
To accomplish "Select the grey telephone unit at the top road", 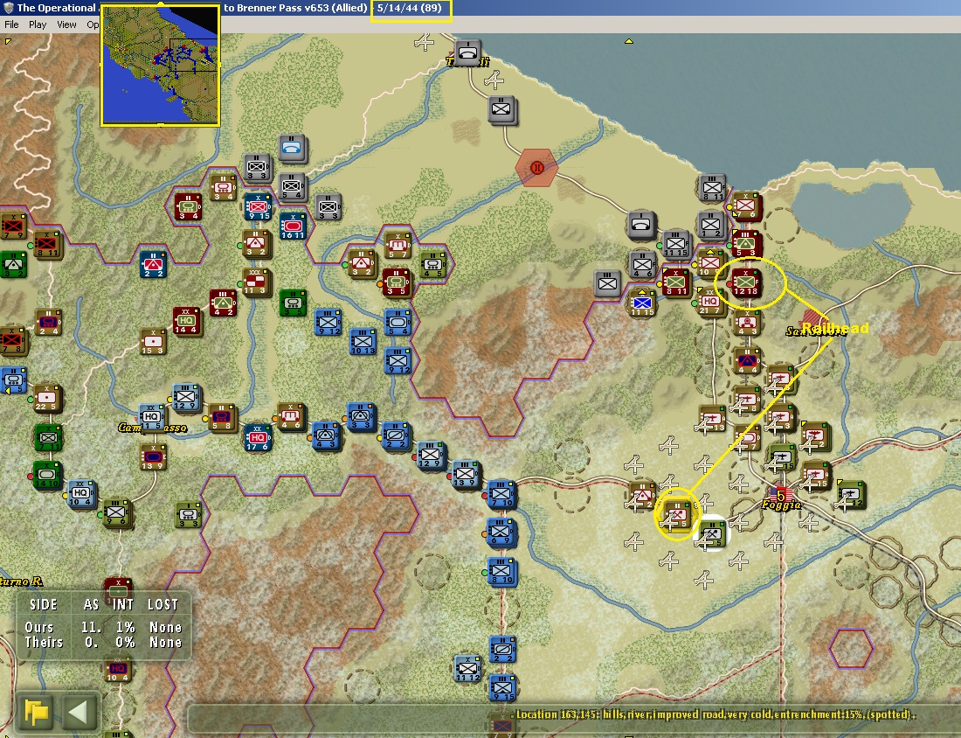I will pyautogui.click(x=467, y=53).
